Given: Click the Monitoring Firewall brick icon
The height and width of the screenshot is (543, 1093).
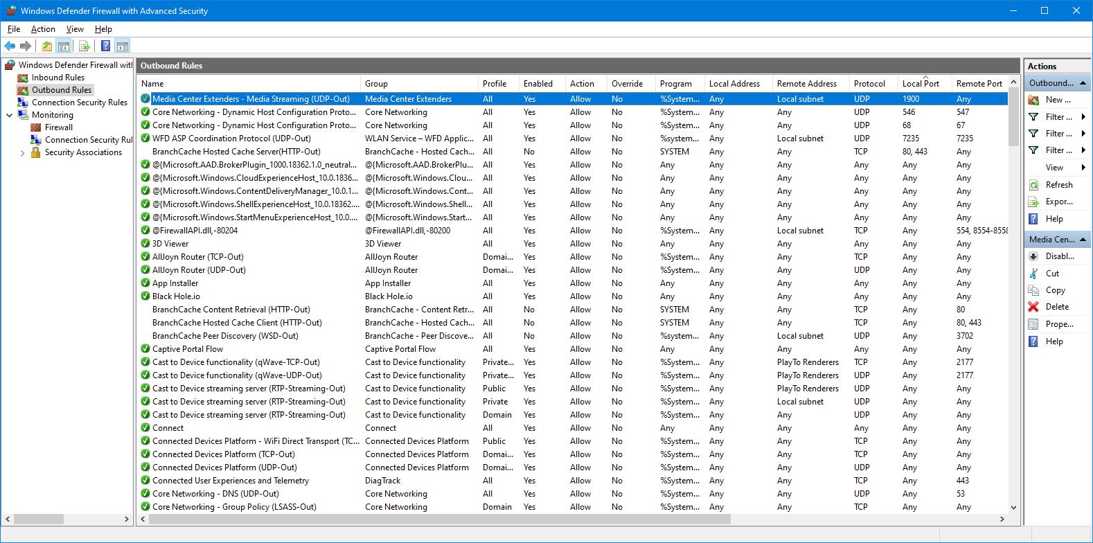Looking at the screenshot, I should tap(36, 127).
